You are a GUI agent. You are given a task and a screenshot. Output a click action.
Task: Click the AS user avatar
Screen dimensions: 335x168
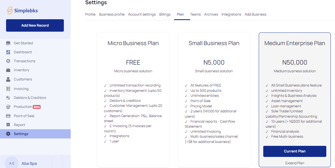coord(12,163)
